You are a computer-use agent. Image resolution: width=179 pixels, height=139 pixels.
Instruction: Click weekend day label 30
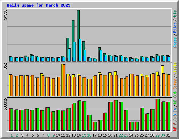click(x=163, y=135)
